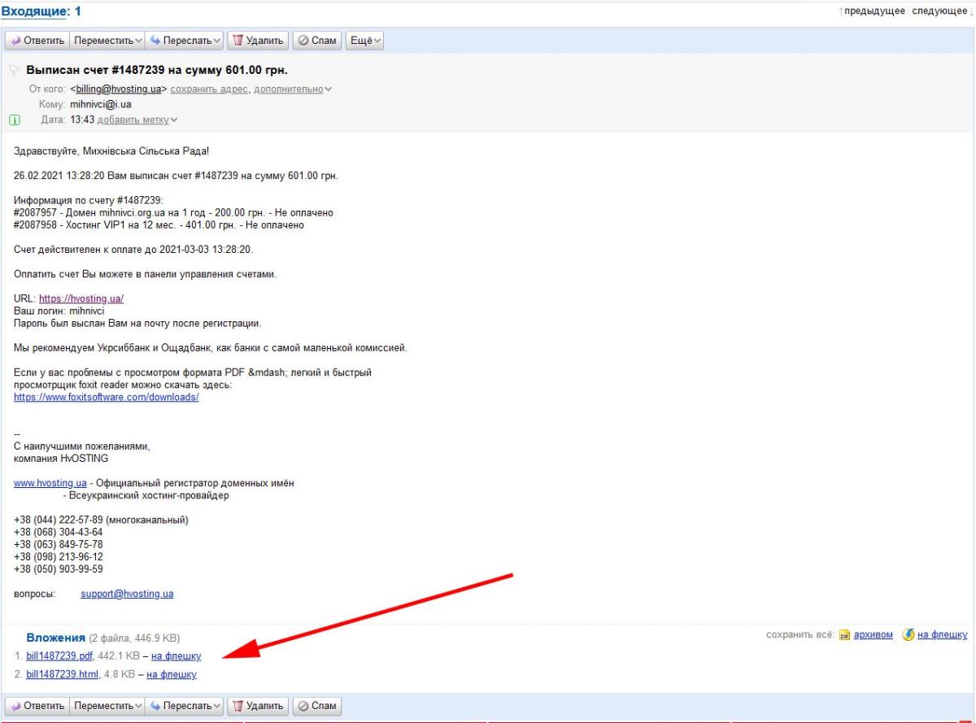Click line '#2087958 - Хостинг VIP1'

pyautogui.click(x=159, y=225)
